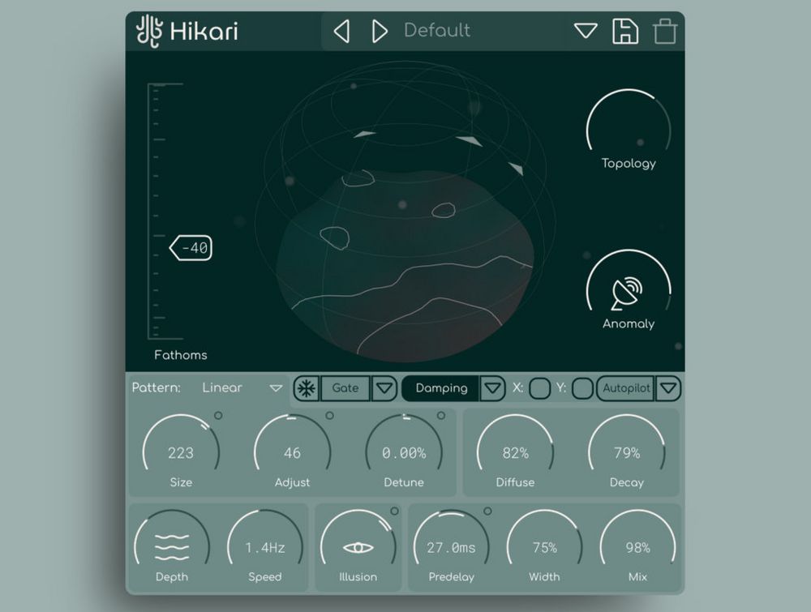Enable the Y checkbox
The width and height of the screenshot is (811, 612).
click(583, 388)
